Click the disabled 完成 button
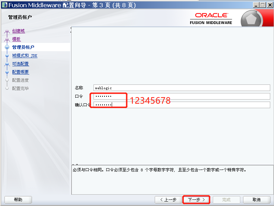Image resolution: width=274 pixels, height=206 pixels. point(226,200)
